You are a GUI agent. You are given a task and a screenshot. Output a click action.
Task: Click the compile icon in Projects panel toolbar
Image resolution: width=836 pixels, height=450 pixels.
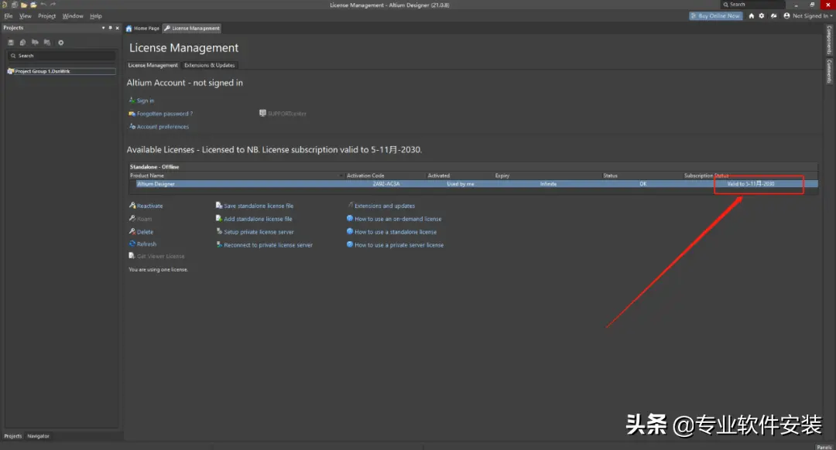click(23, 43)
